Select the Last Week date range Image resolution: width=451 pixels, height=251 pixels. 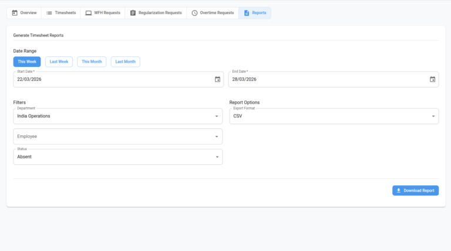[59, 62]
